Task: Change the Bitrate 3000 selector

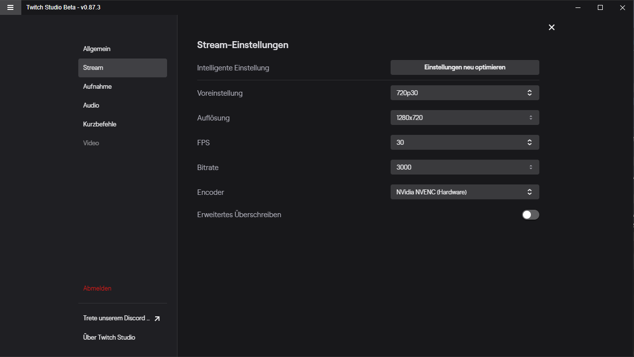Action: pos(464,167)
